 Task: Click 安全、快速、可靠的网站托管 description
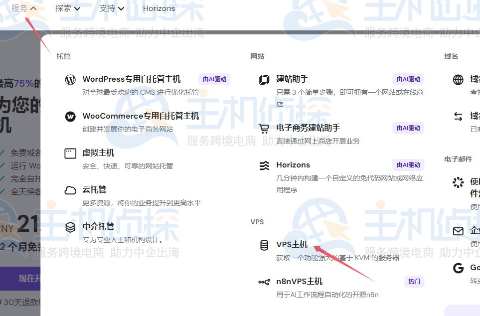point(128,166)
